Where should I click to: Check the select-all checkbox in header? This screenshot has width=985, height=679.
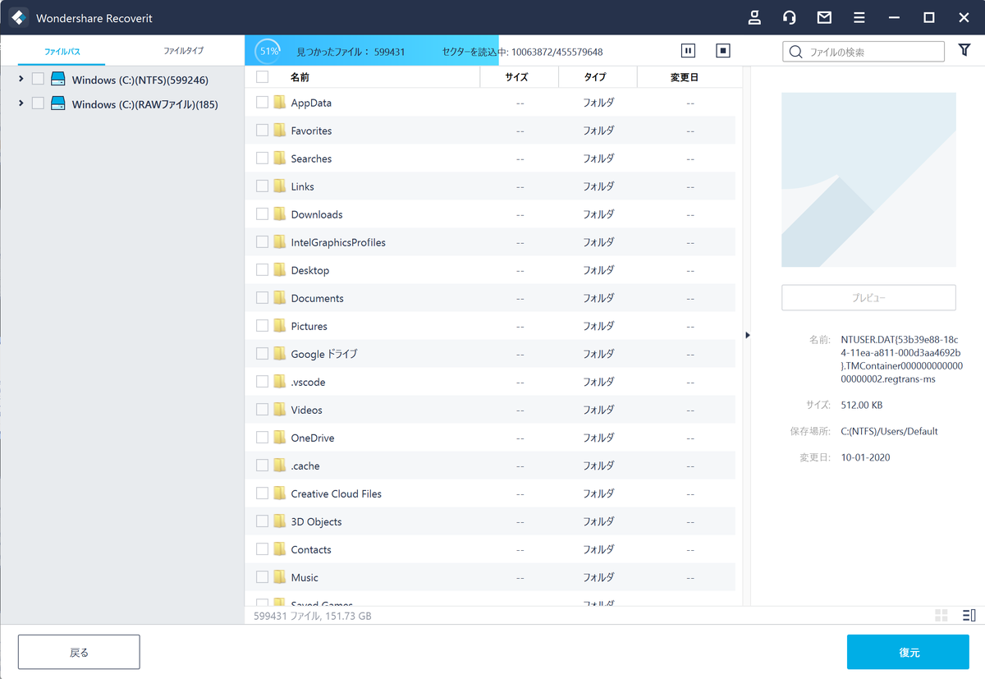pyautogui.click(x=262, y=77)
